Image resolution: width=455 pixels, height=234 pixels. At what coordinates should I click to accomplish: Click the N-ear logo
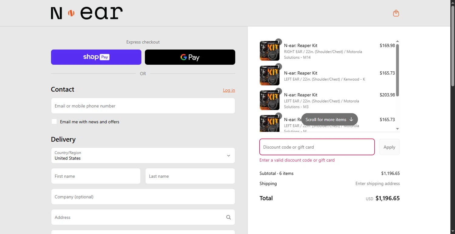(87, 13)
